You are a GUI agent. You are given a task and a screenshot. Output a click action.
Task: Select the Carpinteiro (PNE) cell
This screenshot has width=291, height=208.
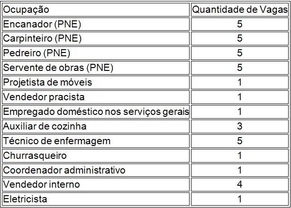42,38
